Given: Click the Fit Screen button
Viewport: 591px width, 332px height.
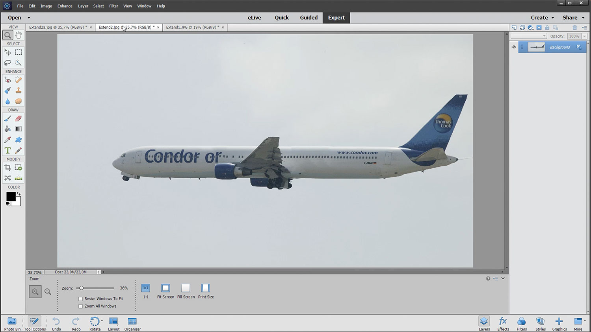Looking at the screenshot, I should 165,291.
